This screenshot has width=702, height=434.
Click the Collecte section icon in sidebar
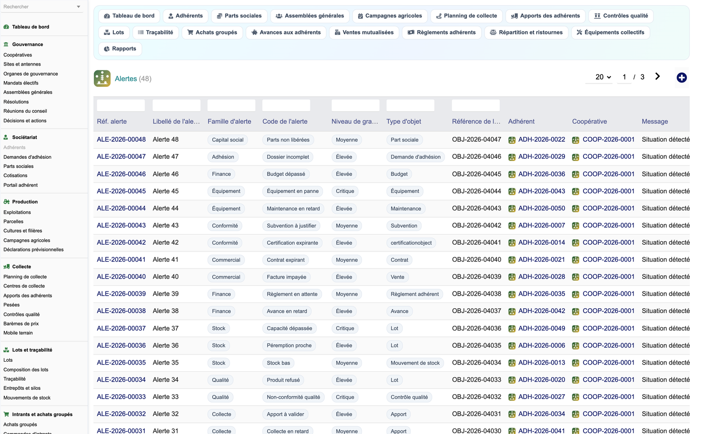6,267
